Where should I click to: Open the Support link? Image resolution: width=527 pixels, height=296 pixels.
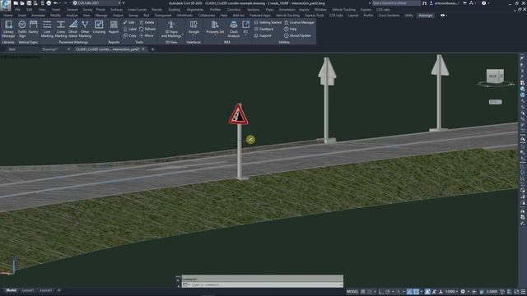click(263, 35)
